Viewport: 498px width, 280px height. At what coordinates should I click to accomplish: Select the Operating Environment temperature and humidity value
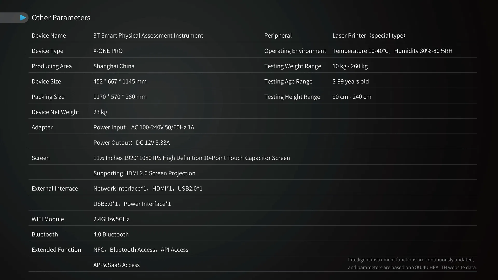(392, 51)
